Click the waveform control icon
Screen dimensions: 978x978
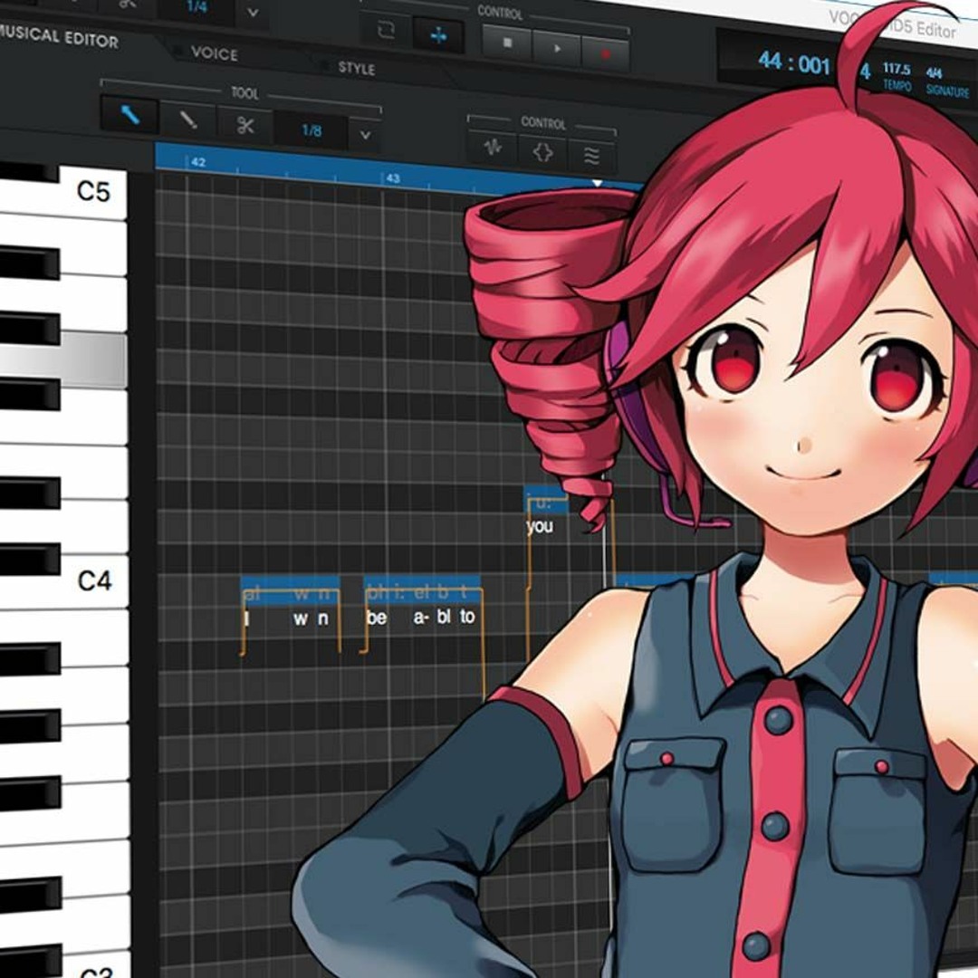(493, 148)
